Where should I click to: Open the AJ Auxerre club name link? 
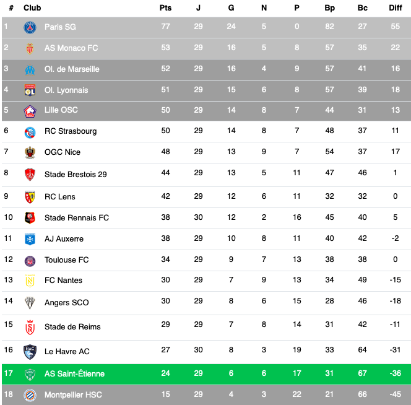click(64, 239)
